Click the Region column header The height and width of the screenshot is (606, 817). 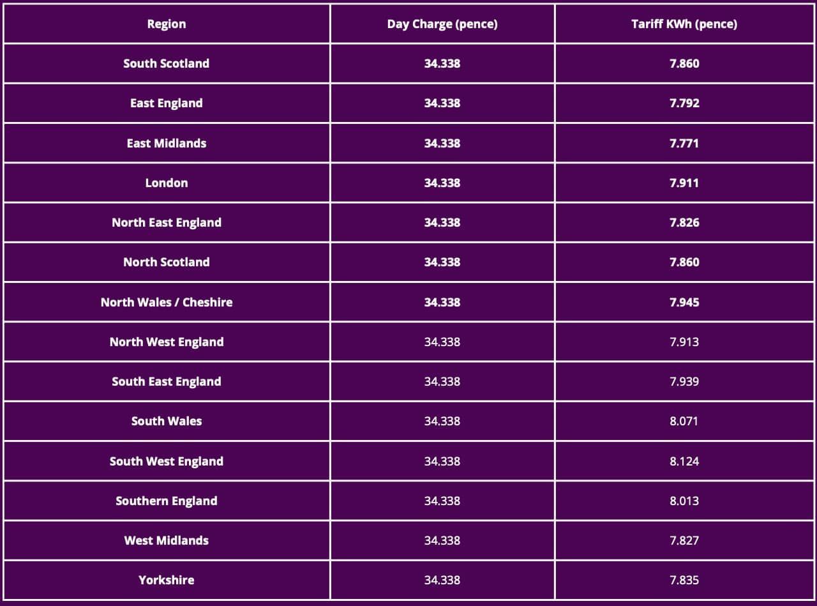pyautogui.click(x=167, y=24)
